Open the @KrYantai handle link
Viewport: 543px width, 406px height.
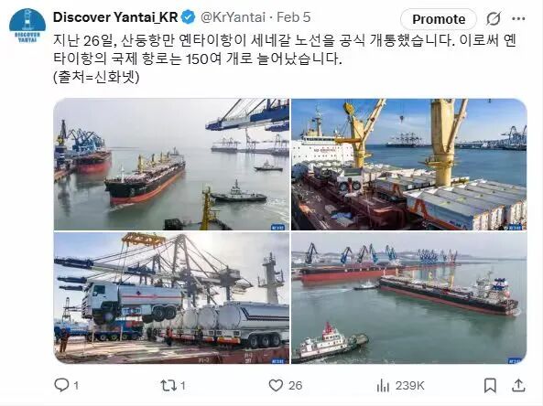point(233,17)
